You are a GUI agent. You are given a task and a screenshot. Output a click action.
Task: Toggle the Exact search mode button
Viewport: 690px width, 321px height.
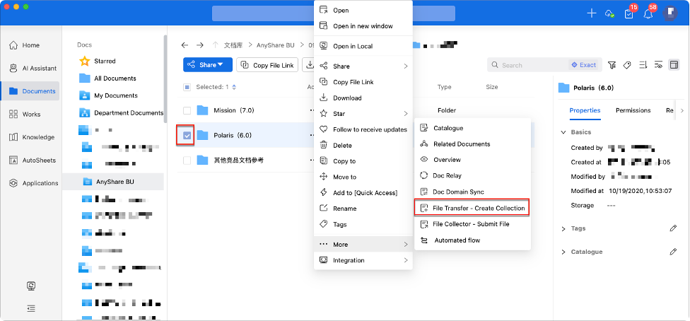(583, 65)
